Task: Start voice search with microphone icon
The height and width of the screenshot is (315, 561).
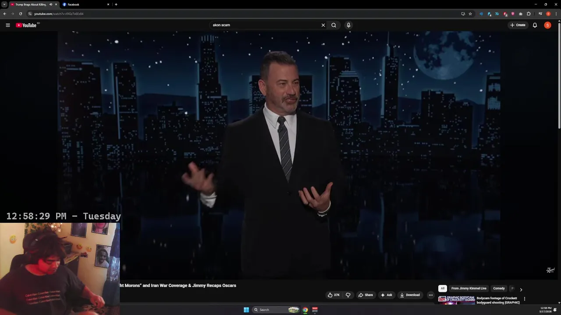Action: point(348,25)
